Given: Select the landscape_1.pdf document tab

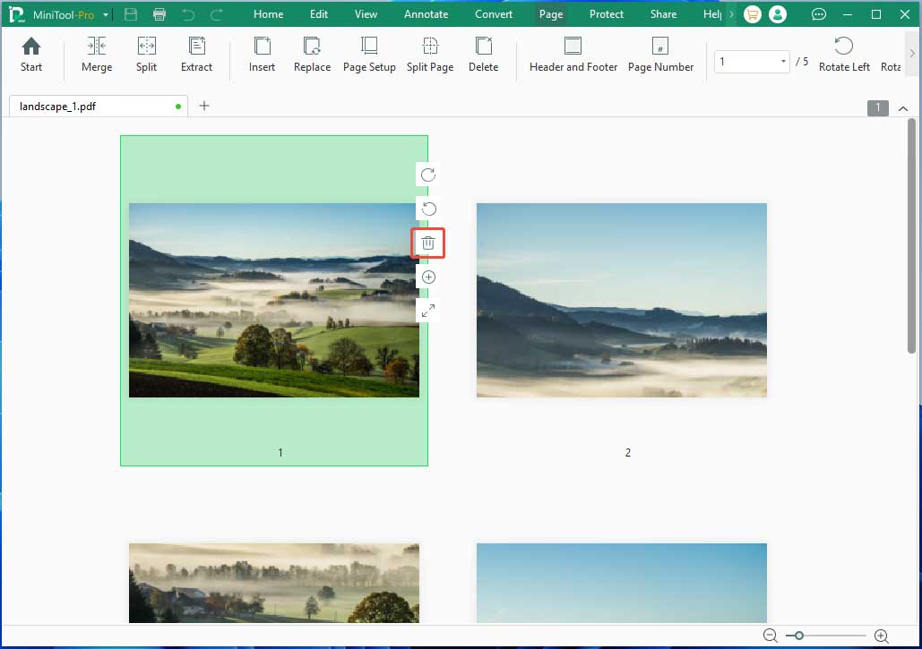Looking at the screenshot, I should click(99, 107).
